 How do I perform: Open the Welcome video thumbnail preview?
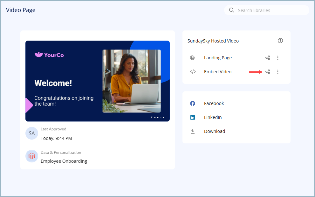pyautogui.click(x=97, y=81)
